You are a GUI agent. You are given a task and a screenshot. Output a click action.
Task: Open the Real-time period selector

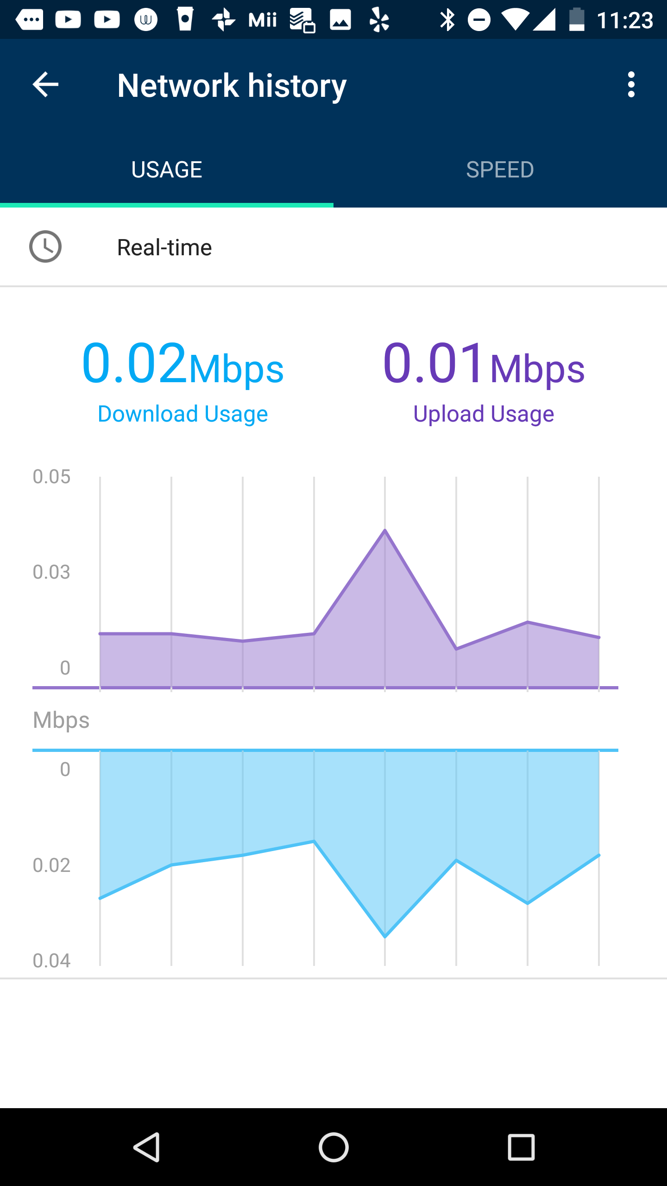(164, 247)
